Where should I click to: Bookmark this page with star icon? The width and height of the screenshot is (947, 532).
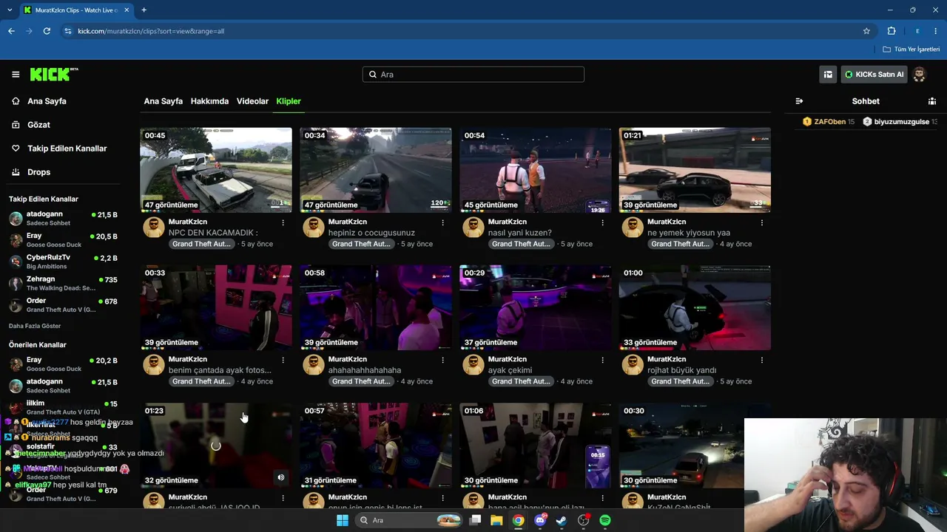tap(866, 31)
